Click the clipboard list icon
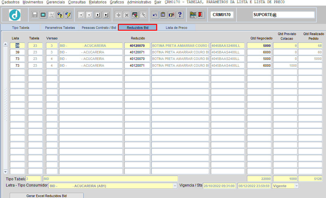This screenshot has width=326, height=198. (x=163, y=15)
